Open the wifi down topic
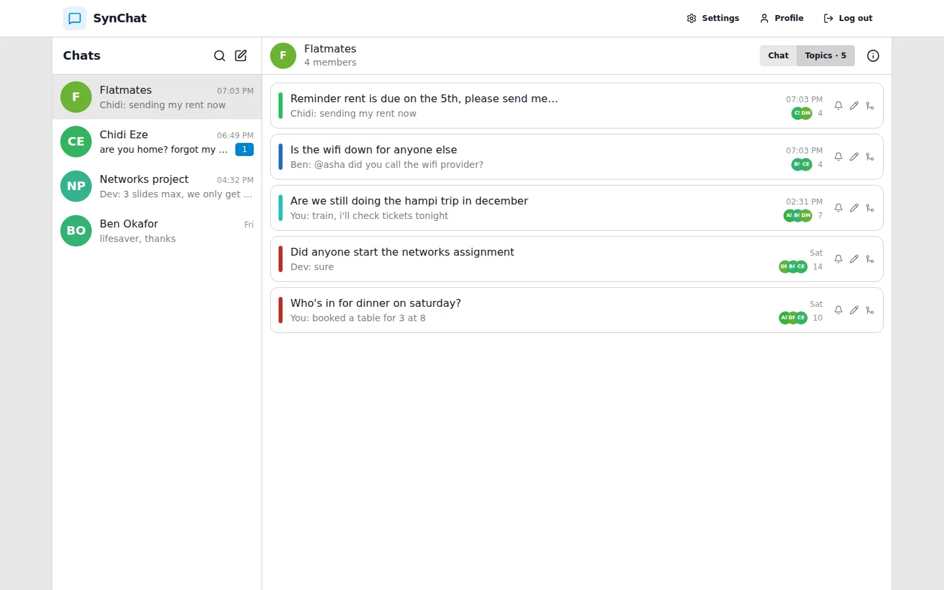This screenshot has height=590, width=944. [577, 157]
